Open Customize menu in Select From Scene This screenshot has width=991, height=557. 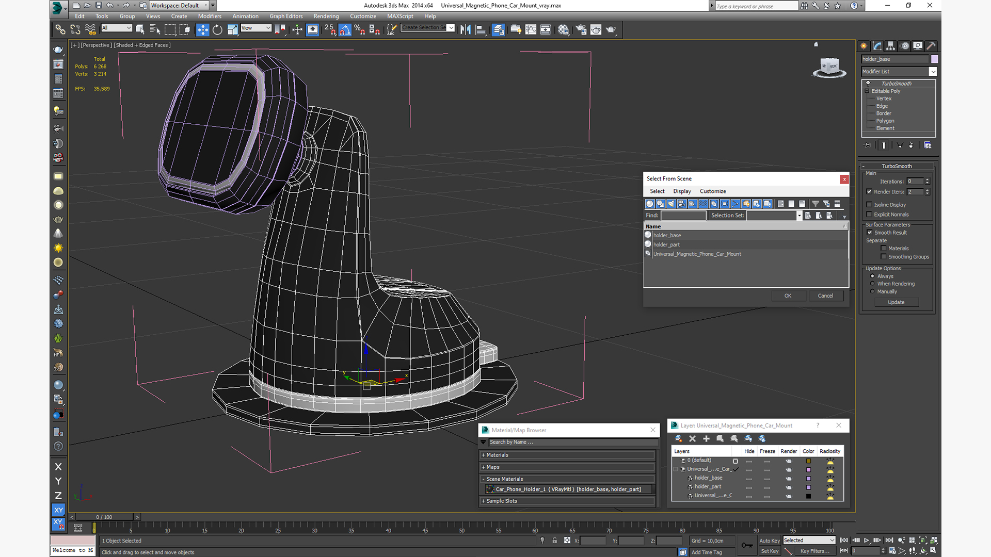coord(713,191)
